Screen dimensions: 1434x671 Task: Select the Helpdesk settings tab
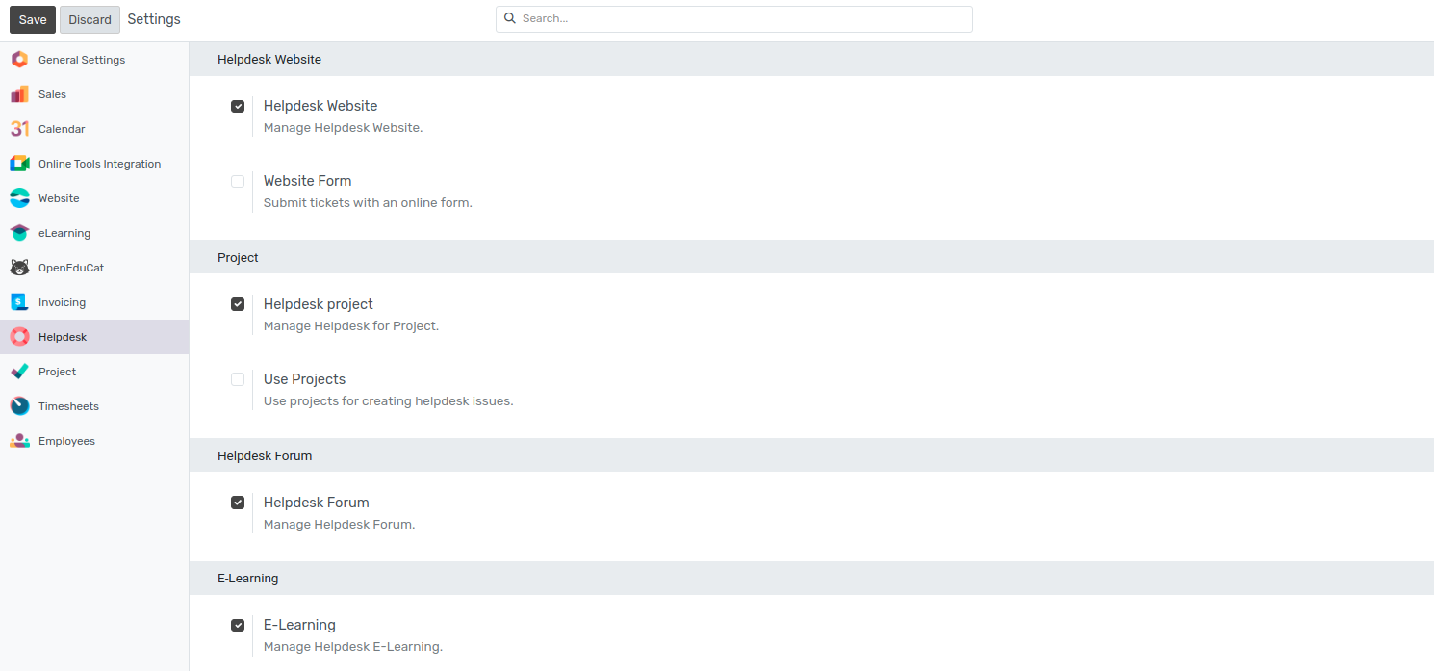tap(94, 337)
